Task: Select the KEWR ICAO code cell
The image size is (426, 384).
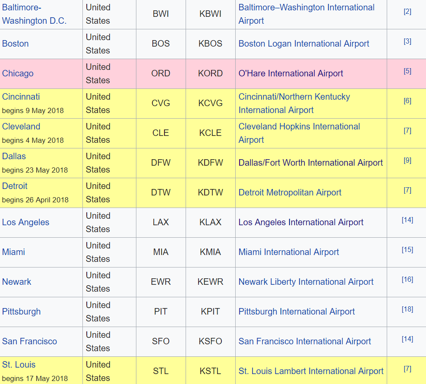Action: click(x=211, y=282)
